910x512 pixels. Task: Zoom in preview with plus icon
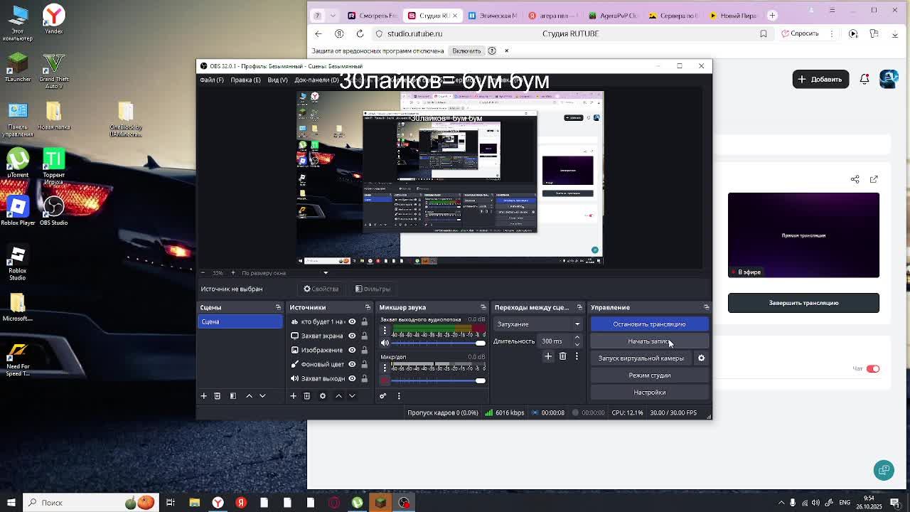pyautogui.click(x=232, y=273)
